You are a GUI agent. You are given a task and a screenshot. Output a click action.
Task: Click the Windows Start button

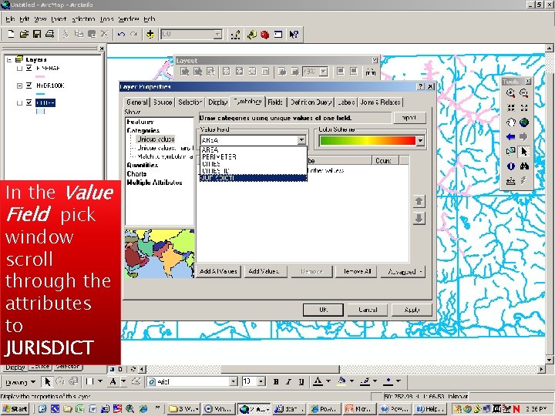pos(15,409)
